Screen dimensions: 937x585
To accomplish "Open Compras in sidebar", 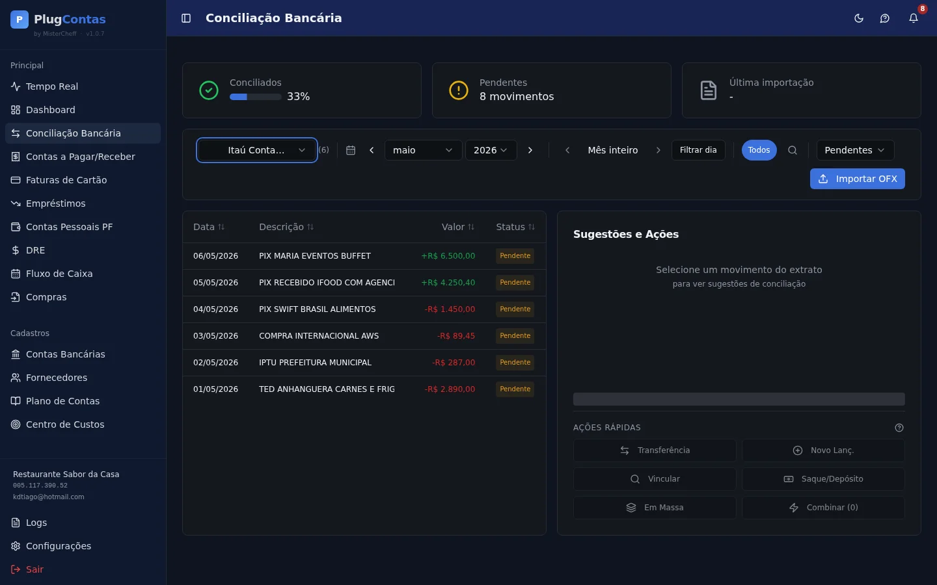I will click(x=83, y=297).
